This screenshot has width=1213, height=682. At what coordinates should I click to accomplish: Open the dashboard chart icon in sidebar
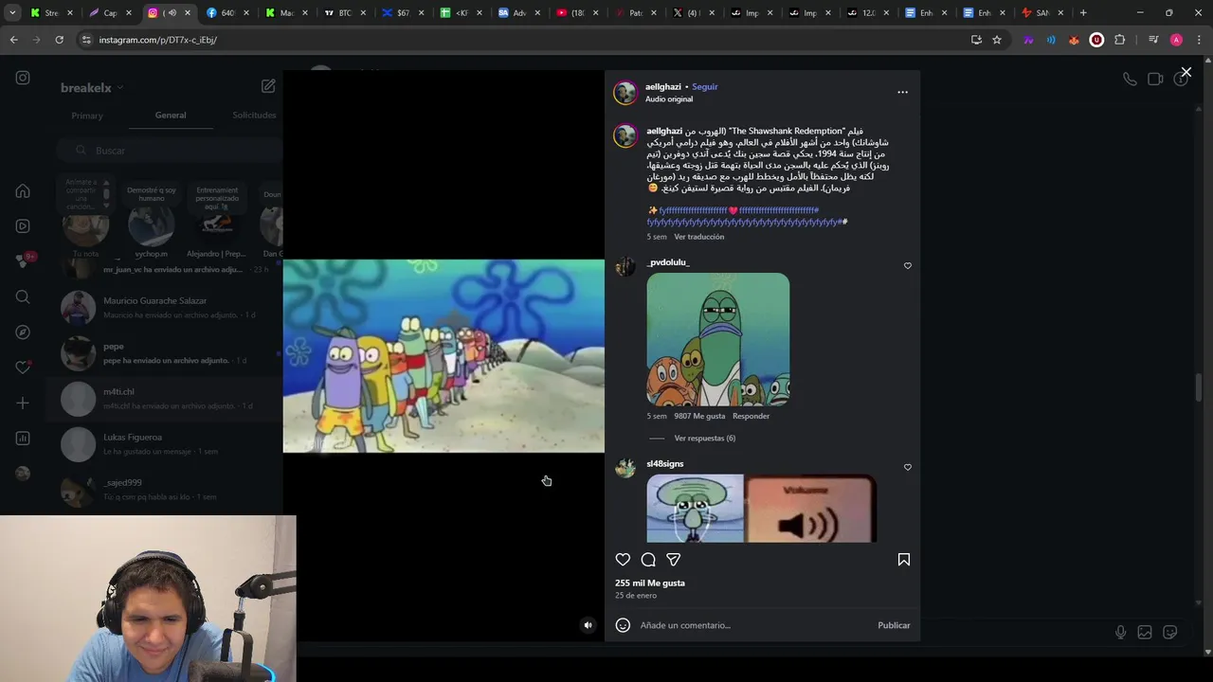(x=23, y=439)
